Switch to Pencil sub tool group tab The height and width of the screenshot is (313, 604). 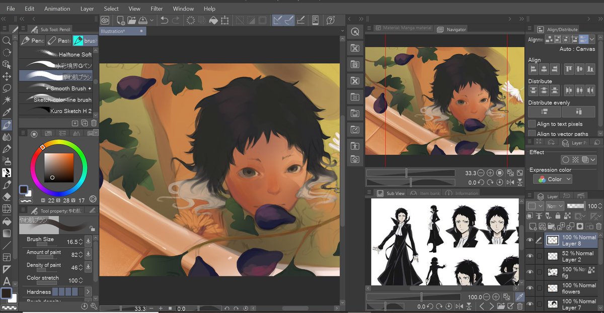33,41
